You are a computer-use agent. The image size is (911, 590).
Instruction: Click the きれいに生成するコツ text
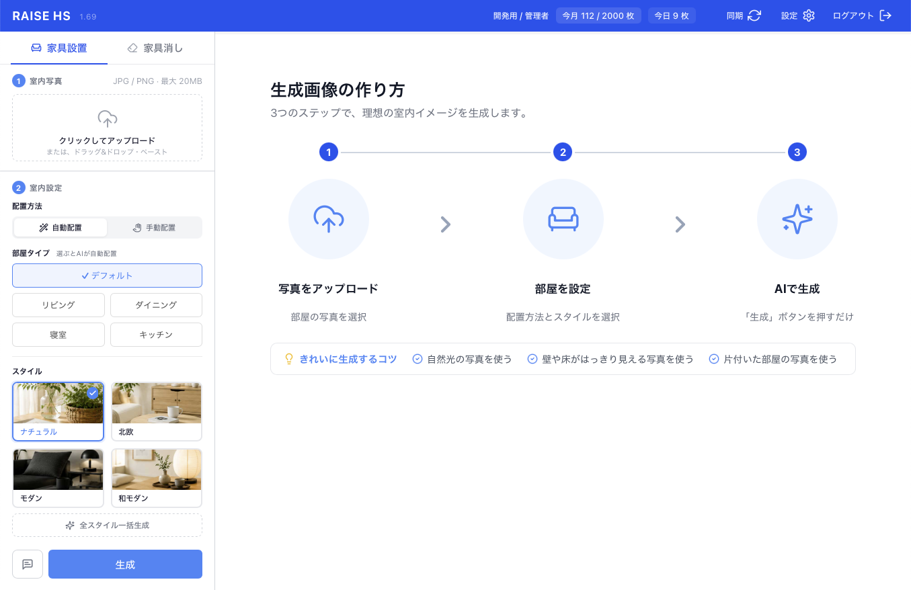(x=348, y=359)
